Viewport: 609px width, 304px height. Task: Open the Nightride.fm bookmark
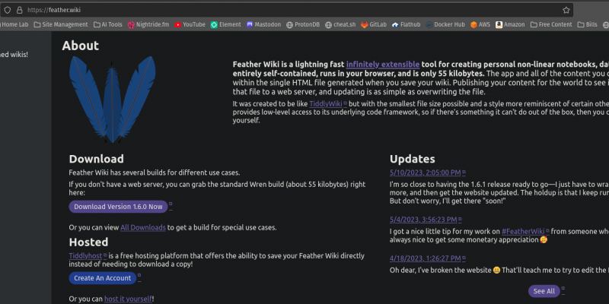148,24
